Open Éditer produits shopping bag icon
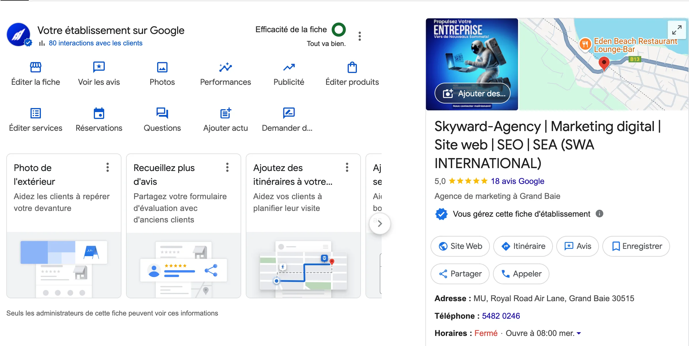The height and width of the screenshot is (346, 689). [x=352, y=67]
